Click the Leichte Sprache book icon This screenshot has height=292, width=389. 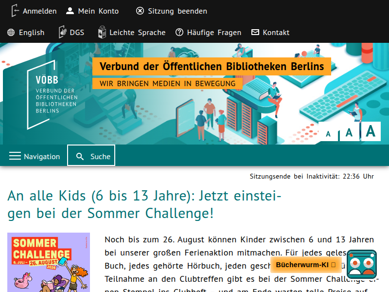click(102, 32)
